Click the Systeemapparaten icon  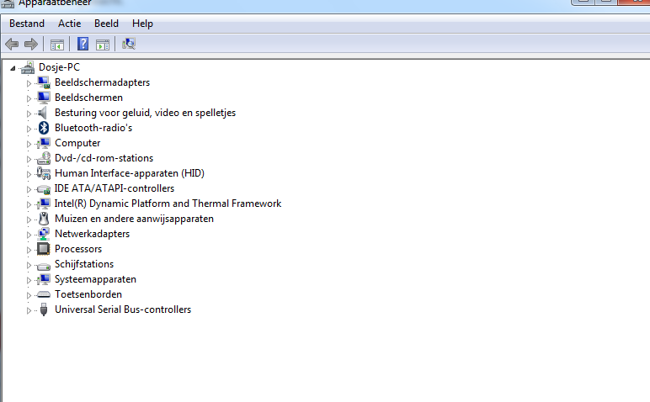point(44,279)
